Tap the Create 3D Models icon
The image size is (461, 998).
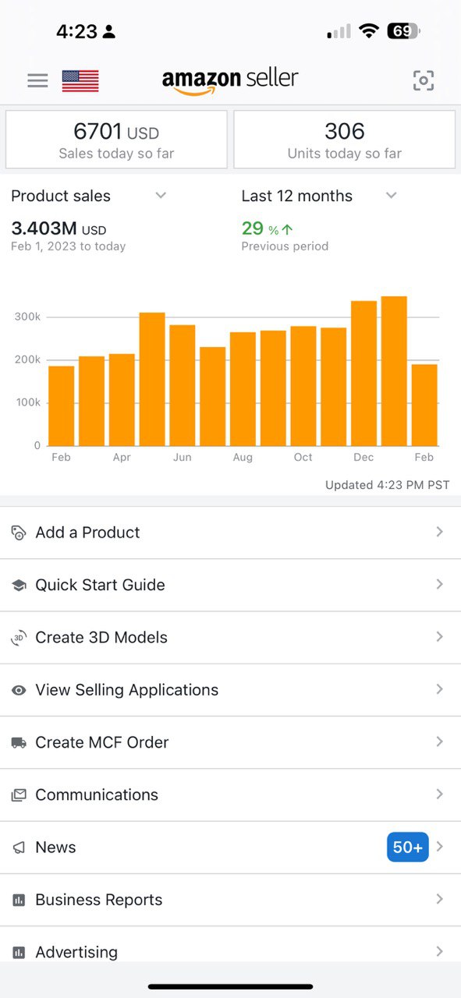19,638
